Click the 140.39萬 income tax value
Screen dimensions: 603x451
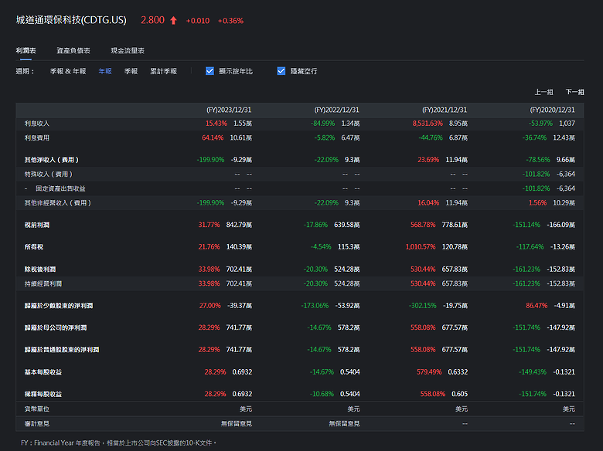239,246
